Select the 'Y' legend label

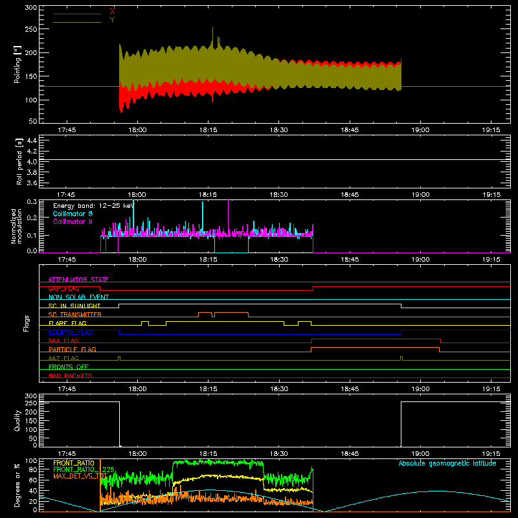pos(112,20)
